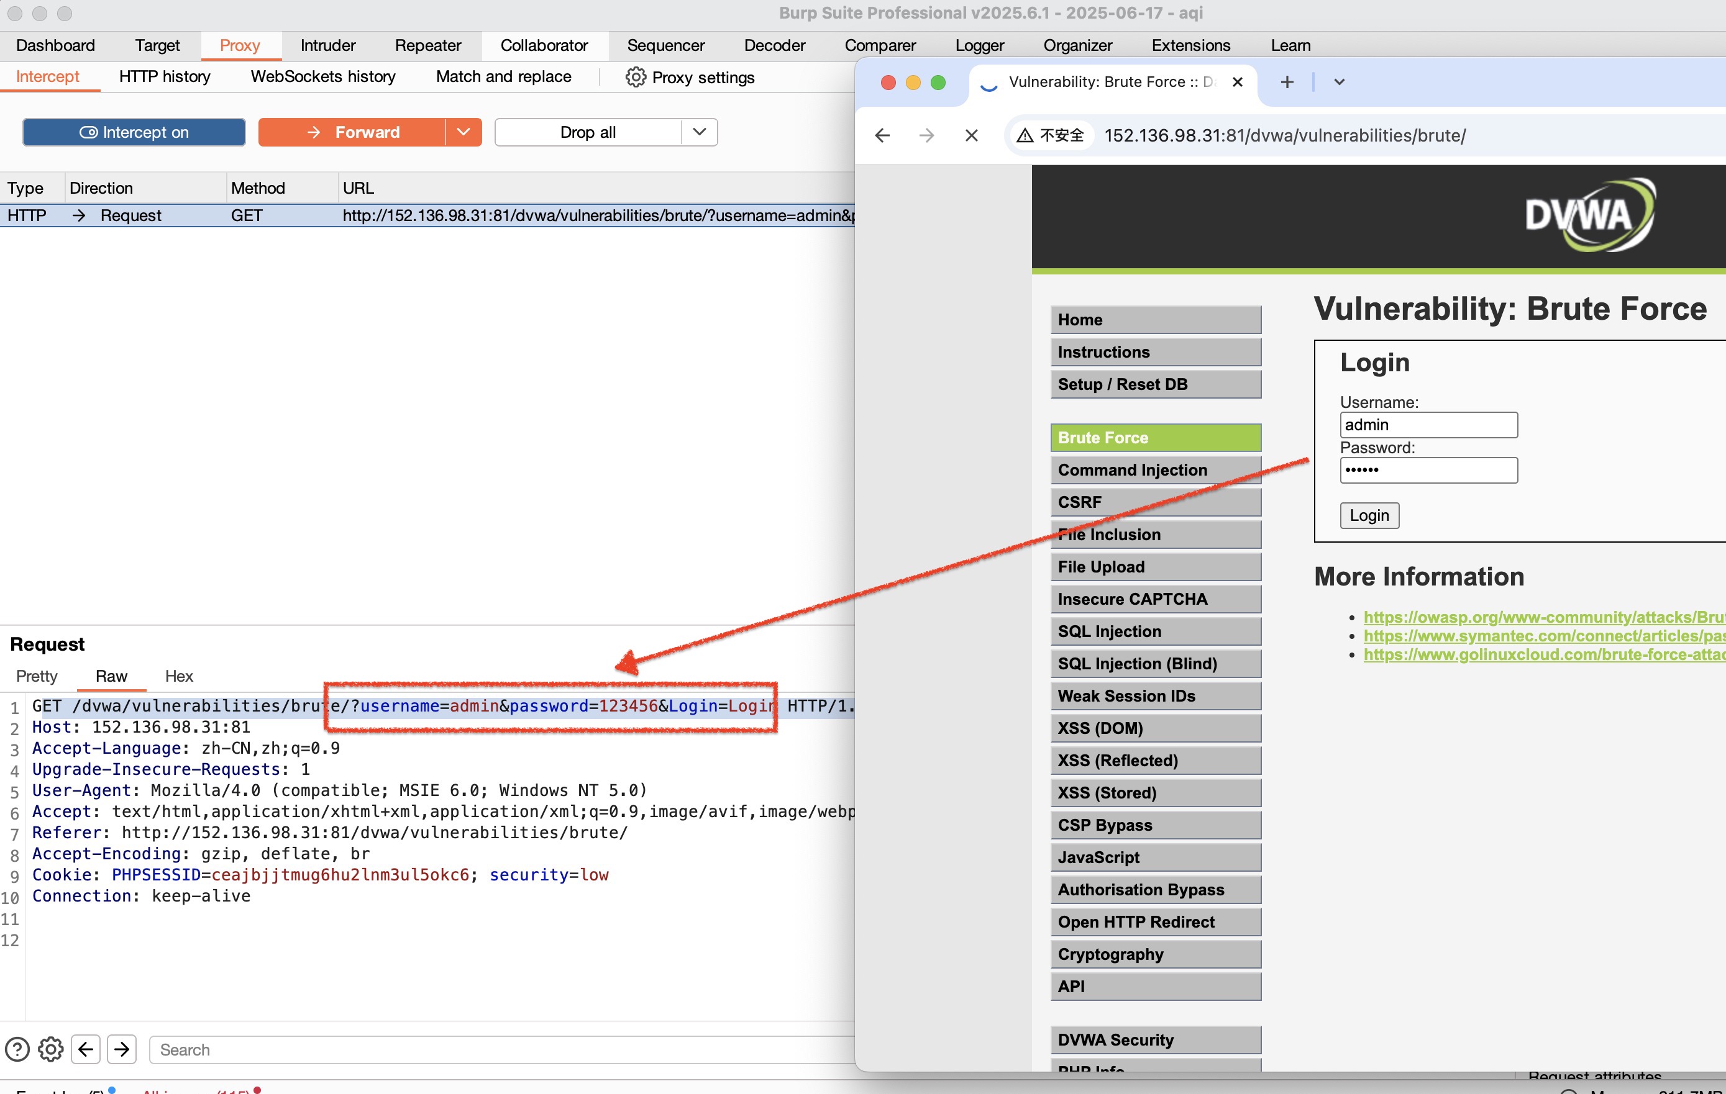Go to next search match arrow

122,1049
